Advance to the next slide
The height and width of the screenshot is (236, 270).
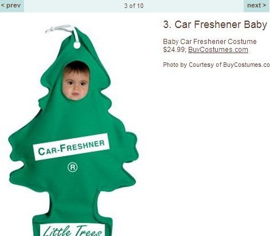pyautogui.click(x=257, y=6)
